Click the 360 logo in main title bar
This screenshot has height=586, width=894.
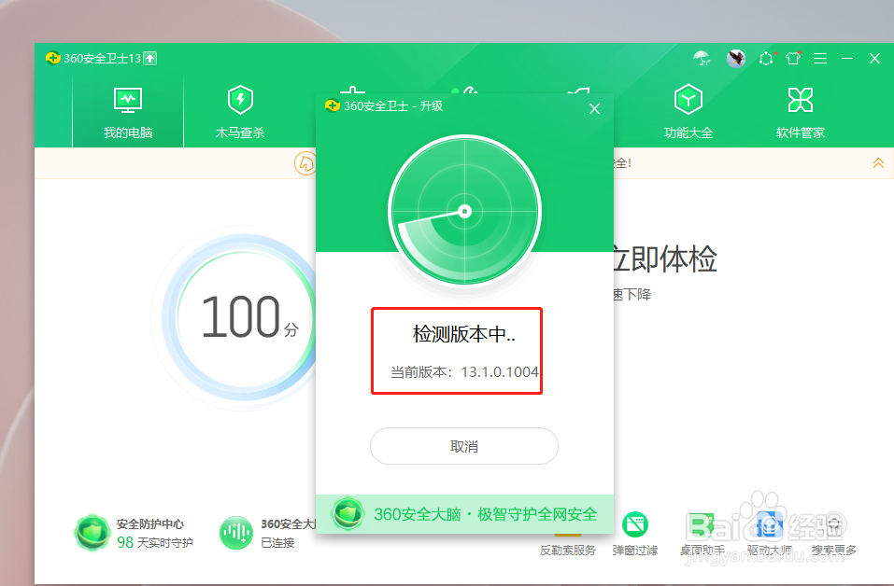[x=53, y=58]
